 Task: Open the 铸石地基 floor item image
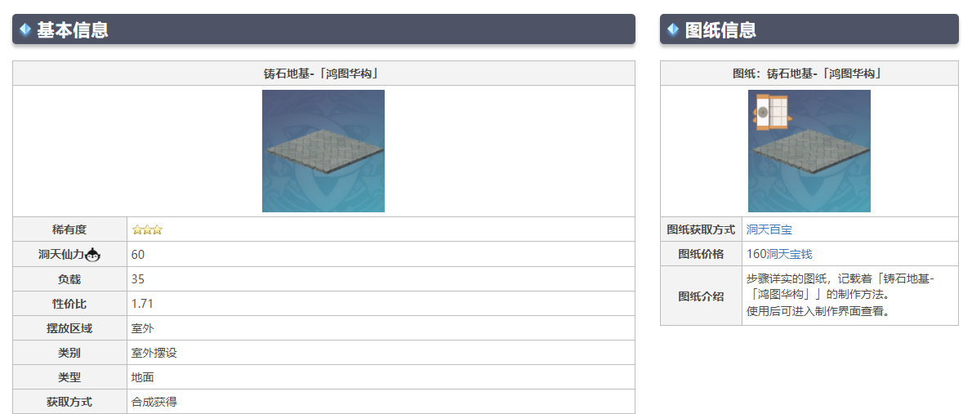pos(323,151)
